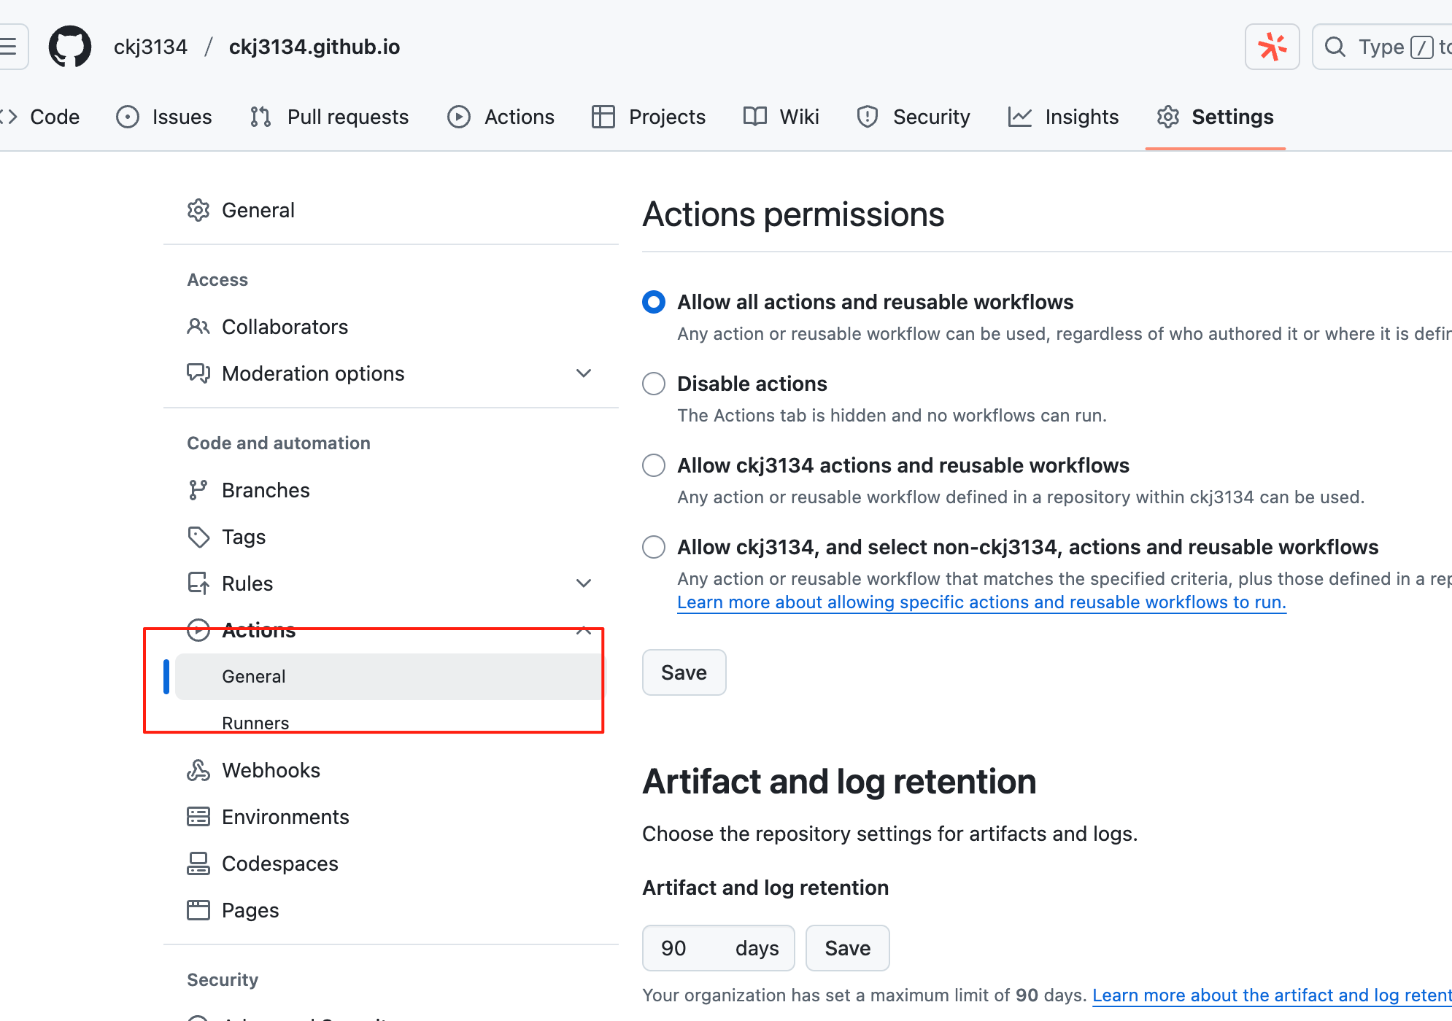Click the Actions play icon in top nav
This screenshot has width=1452, height=1021.
(x=459, y=117)
